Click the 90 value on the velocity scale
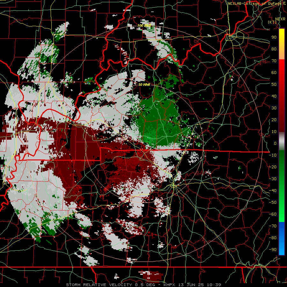This screenshot has width=287, height=287. click(x=274, y=37)
